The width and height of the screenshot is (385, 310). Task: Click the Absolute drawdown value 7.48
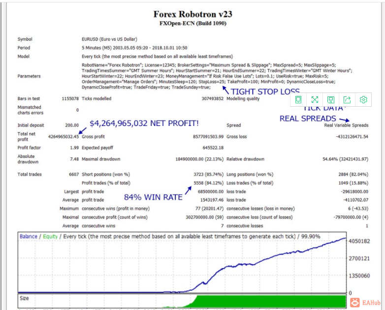tap(74, 159)
